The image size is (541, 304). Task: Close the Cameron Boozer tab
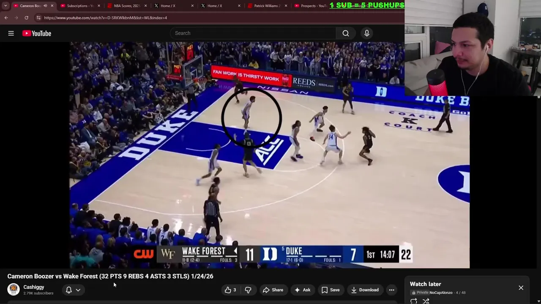[52, 6]
